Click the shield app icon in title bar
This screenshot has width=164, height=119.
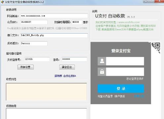click(2, 2)
